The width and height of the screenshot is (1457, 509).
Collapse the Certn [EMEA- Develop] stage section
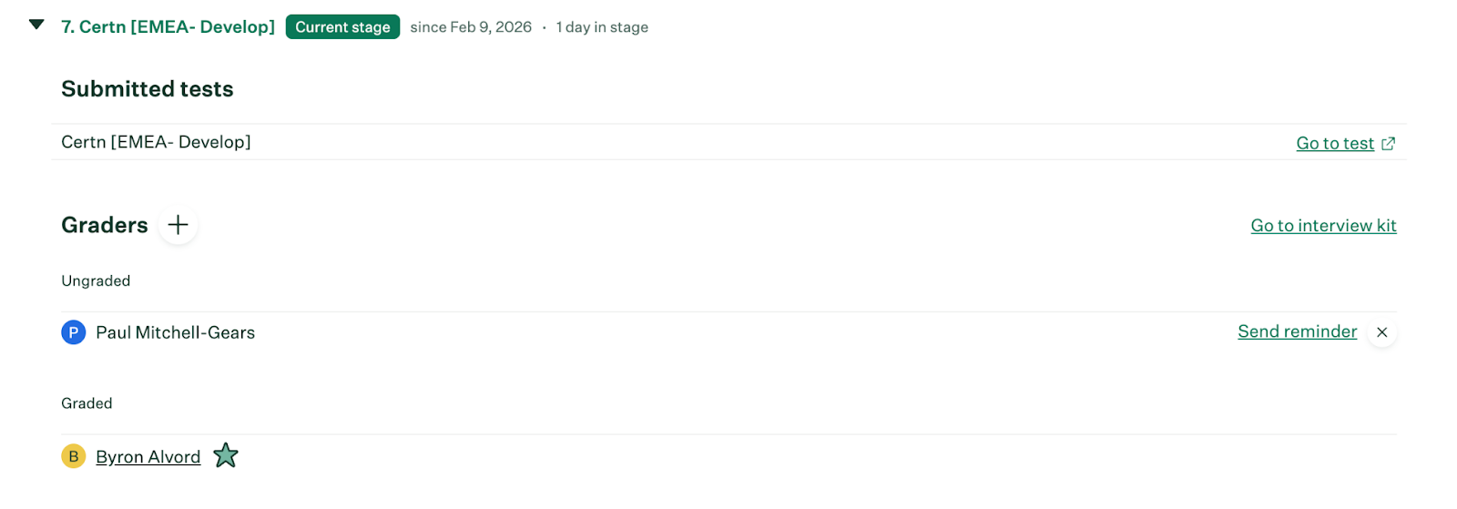[x=36, y=25]
